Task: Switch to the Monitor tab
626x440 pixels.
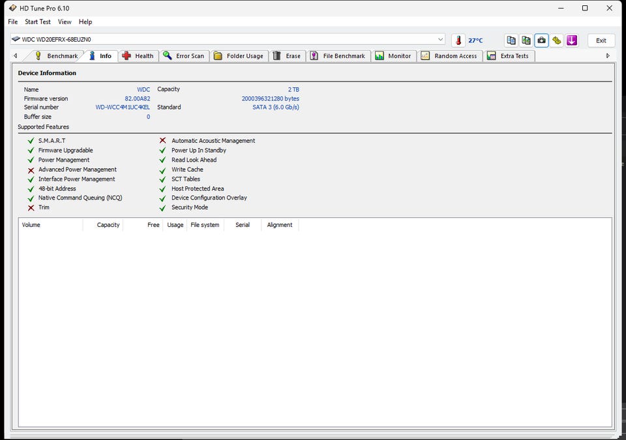Action: click(394, 56)
